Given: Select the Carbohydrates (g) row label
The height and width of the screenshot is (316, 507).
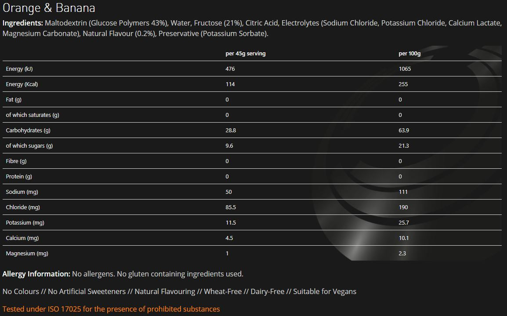Looking at the screenshot, I should tap(28, 131).
